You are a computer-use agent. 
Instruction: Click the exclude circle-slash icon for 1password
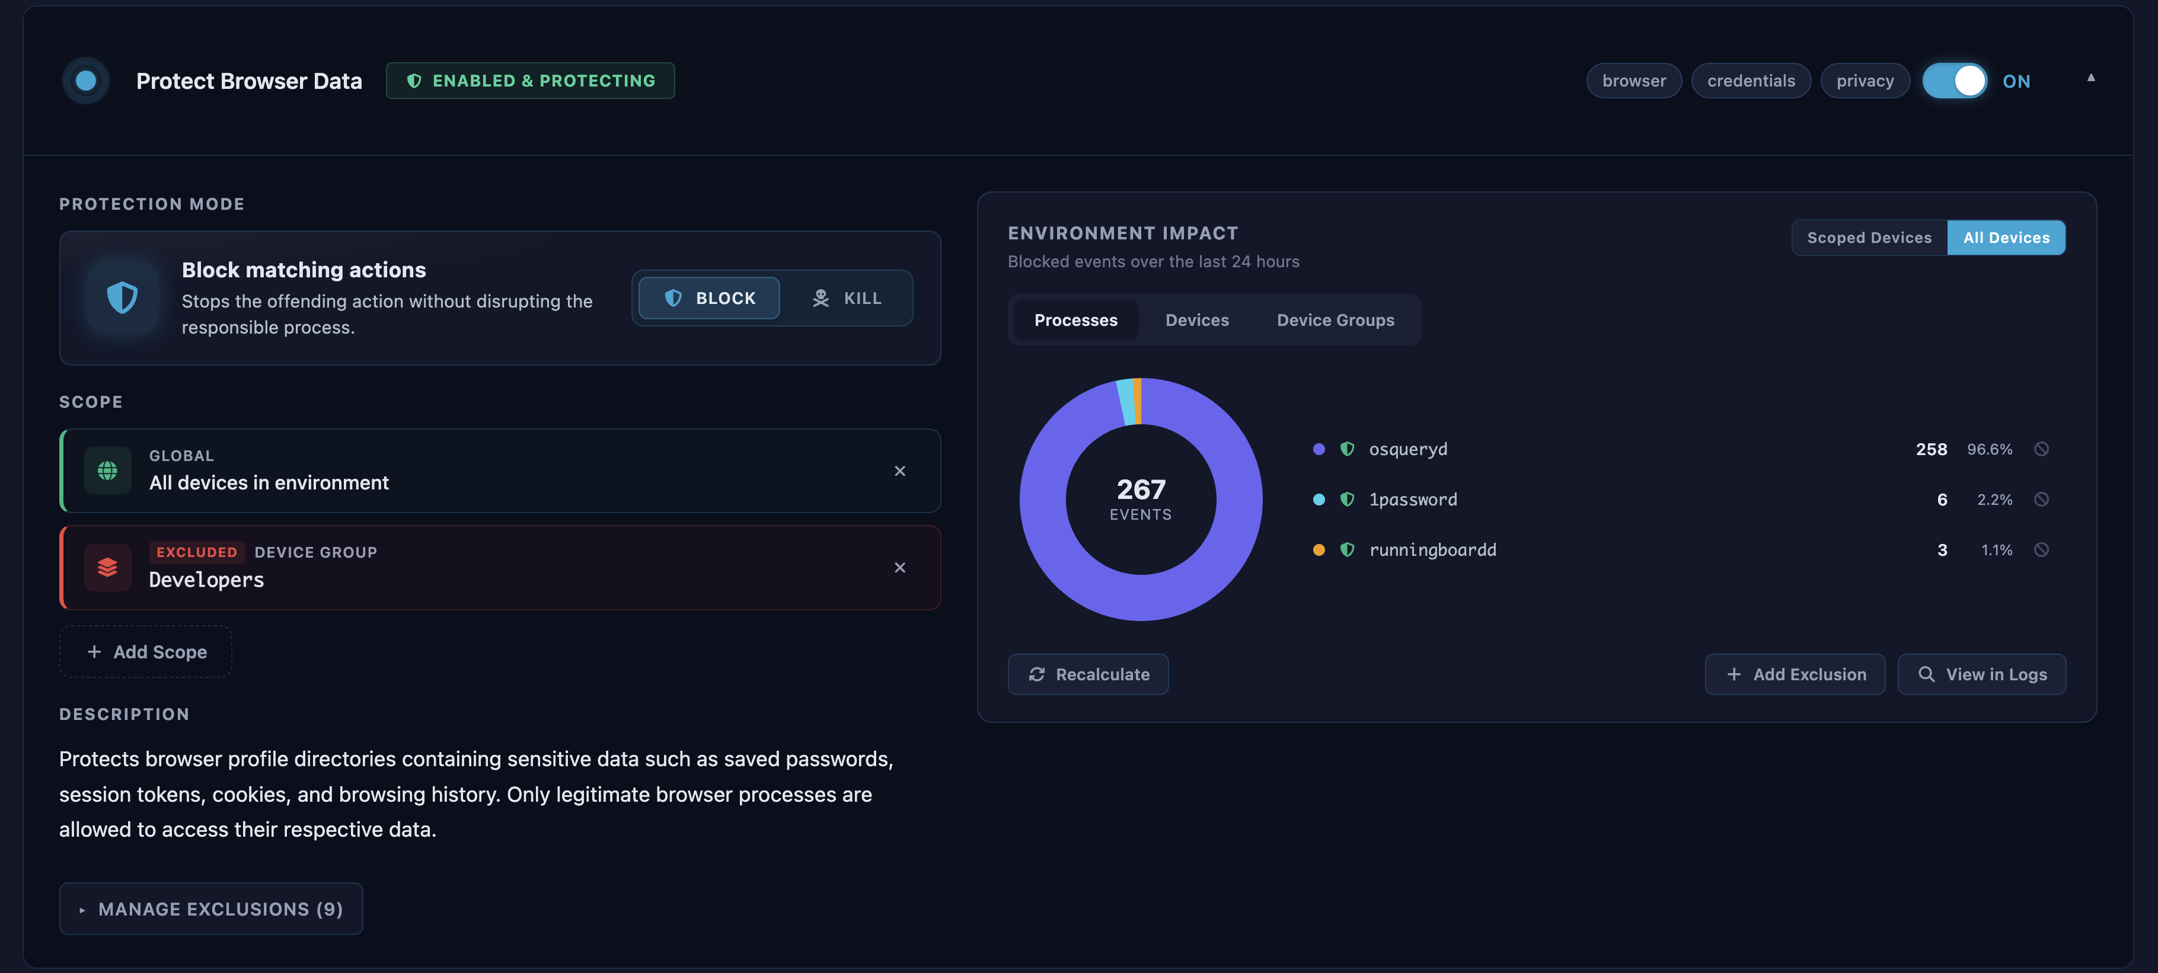pyautogui.click(x=2042, y=499)
